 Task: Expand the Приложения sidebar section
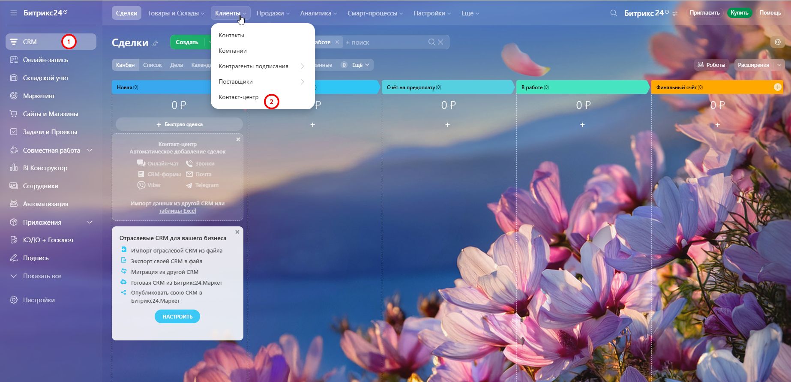[90, 222]
